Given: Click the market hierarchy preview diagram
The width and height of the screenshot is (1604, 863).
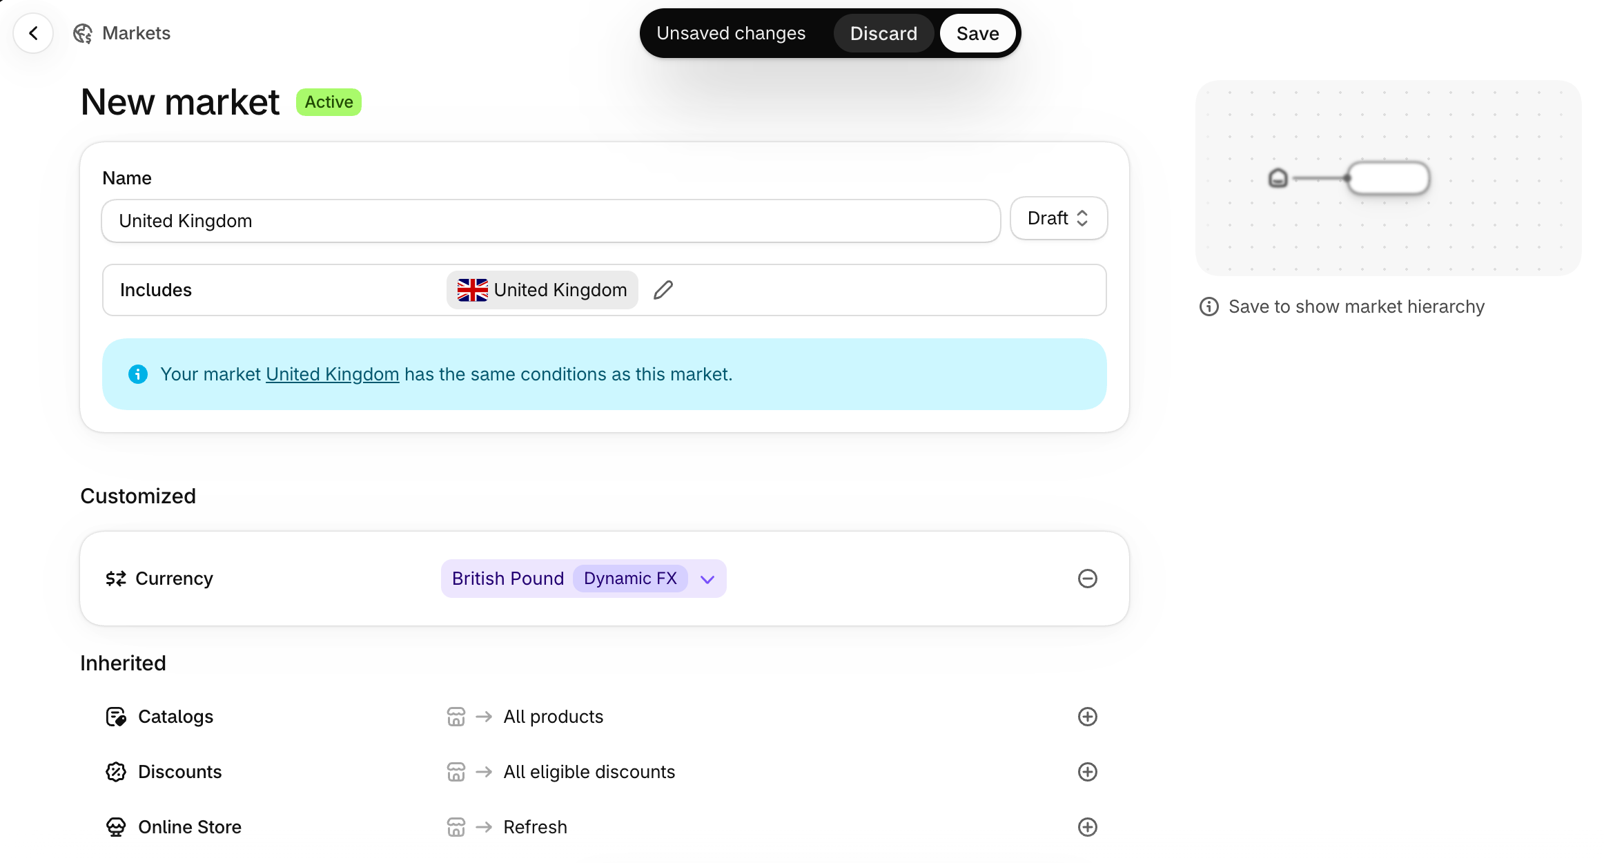Looking at the screenshot, I should [x=1389, y=178].
